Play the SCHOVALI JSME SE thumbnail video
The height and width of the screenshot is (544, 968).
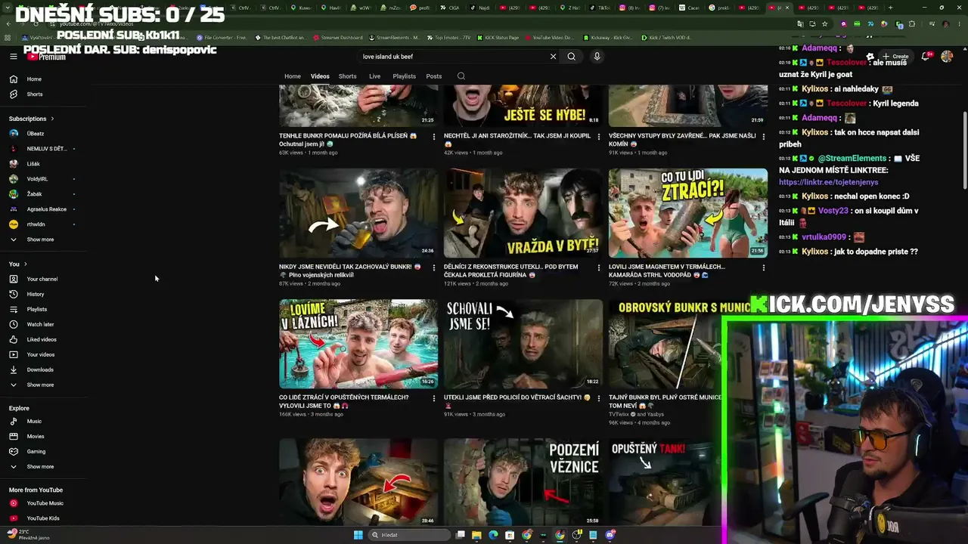tap(523, 344)
